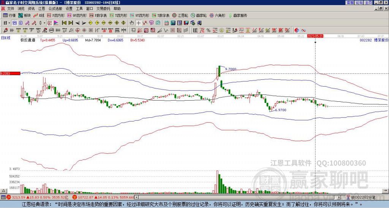Click the up triangle button above status bar
This screenshot has width=389, height=208.
coord(3,191)
